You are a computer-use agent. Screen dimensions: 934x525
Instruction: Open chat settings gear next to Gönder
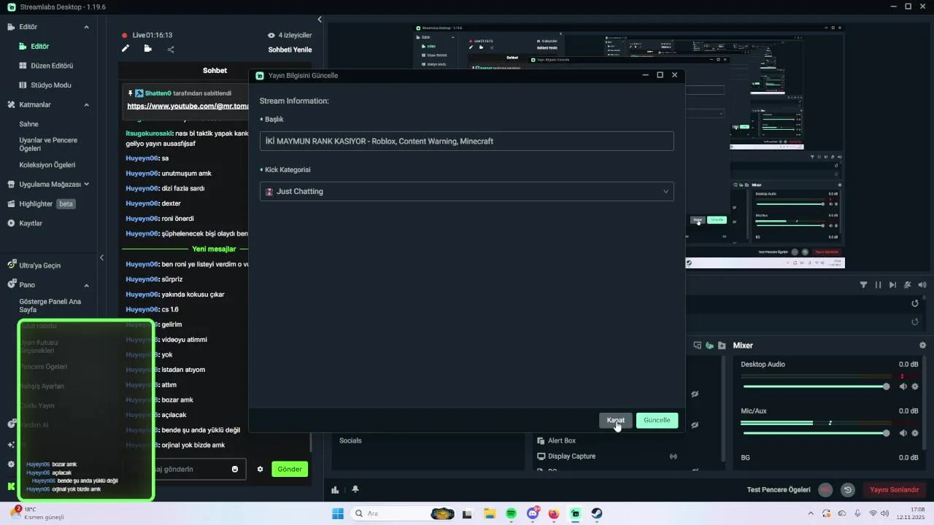tap(260, 469)
